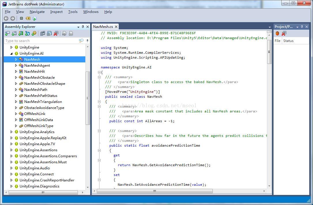Open the File menu
The width and height of the screenshot is (313, 205).
click(x=7, y=12)
